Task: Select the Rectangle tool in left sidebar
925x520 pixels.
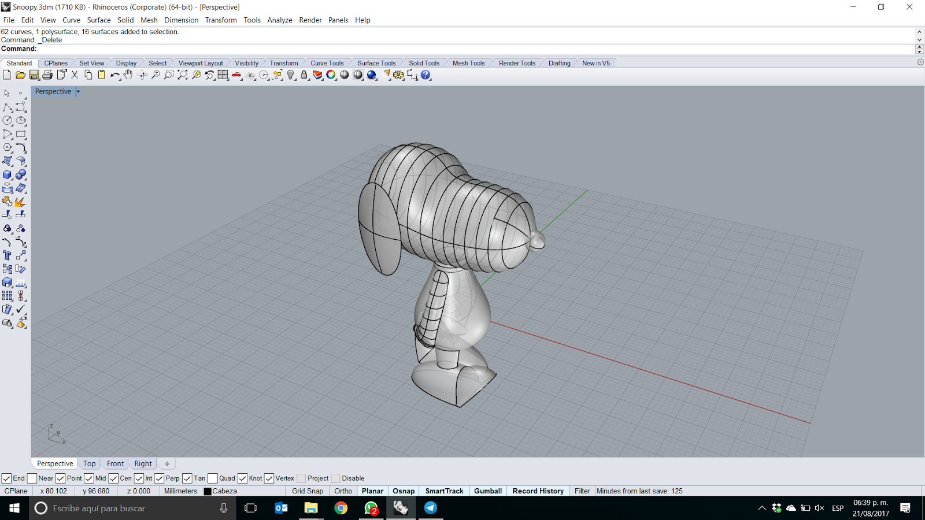Action: click(x=21, y=134)
